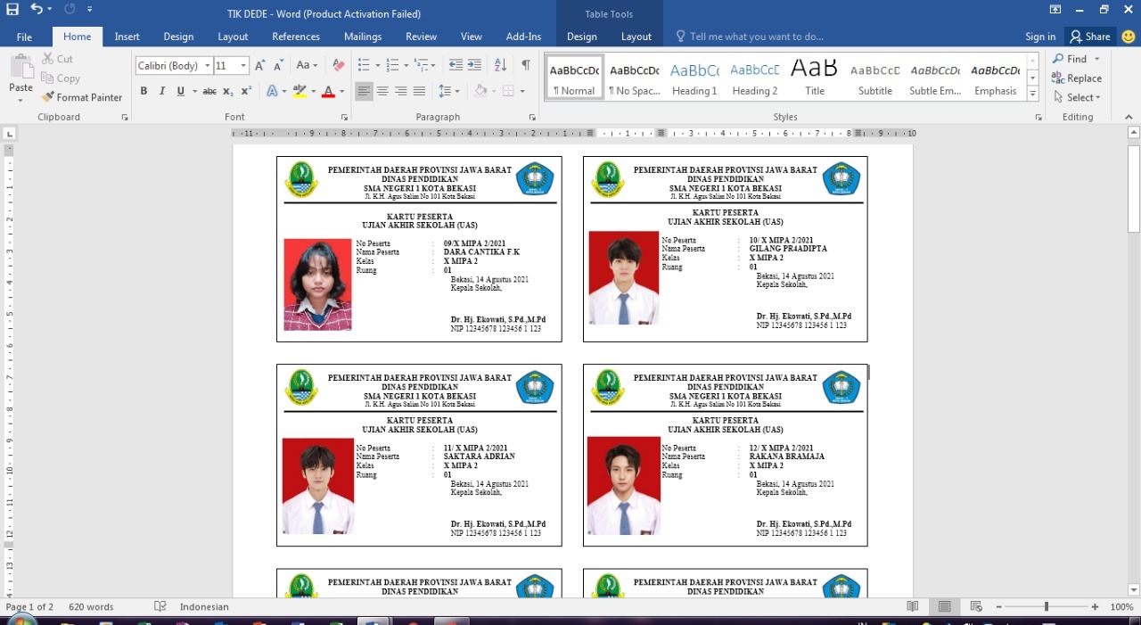1141x625 pixels.
Task: Click the vertical scrollbar down arrow
Action: click(x=1134, y=589)
